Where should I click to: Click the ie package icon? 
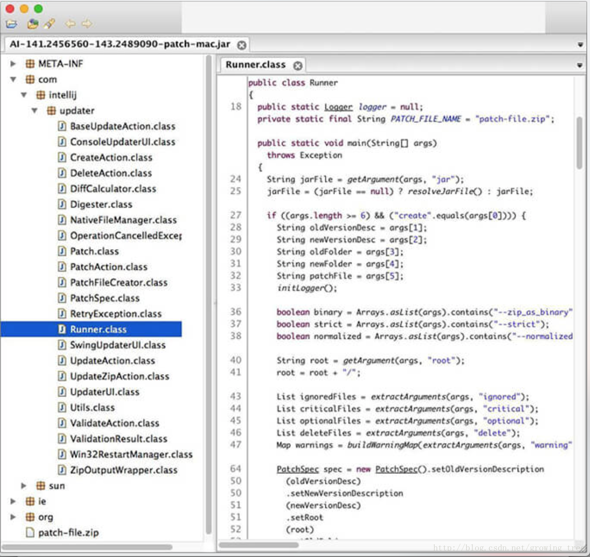click(30, 501)
